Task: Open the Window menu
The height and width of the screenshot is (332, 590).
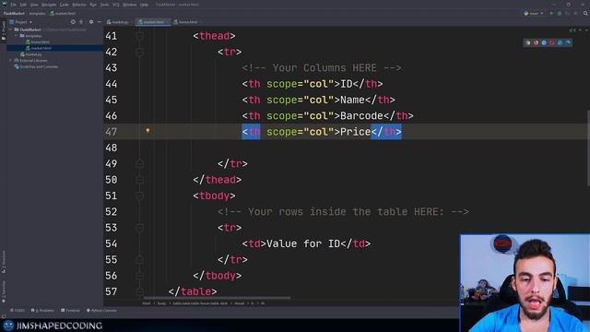Action: click(130, 5)
